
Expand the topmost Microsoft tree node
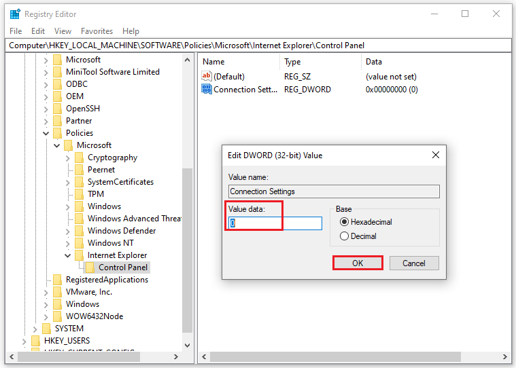[46, 60]
